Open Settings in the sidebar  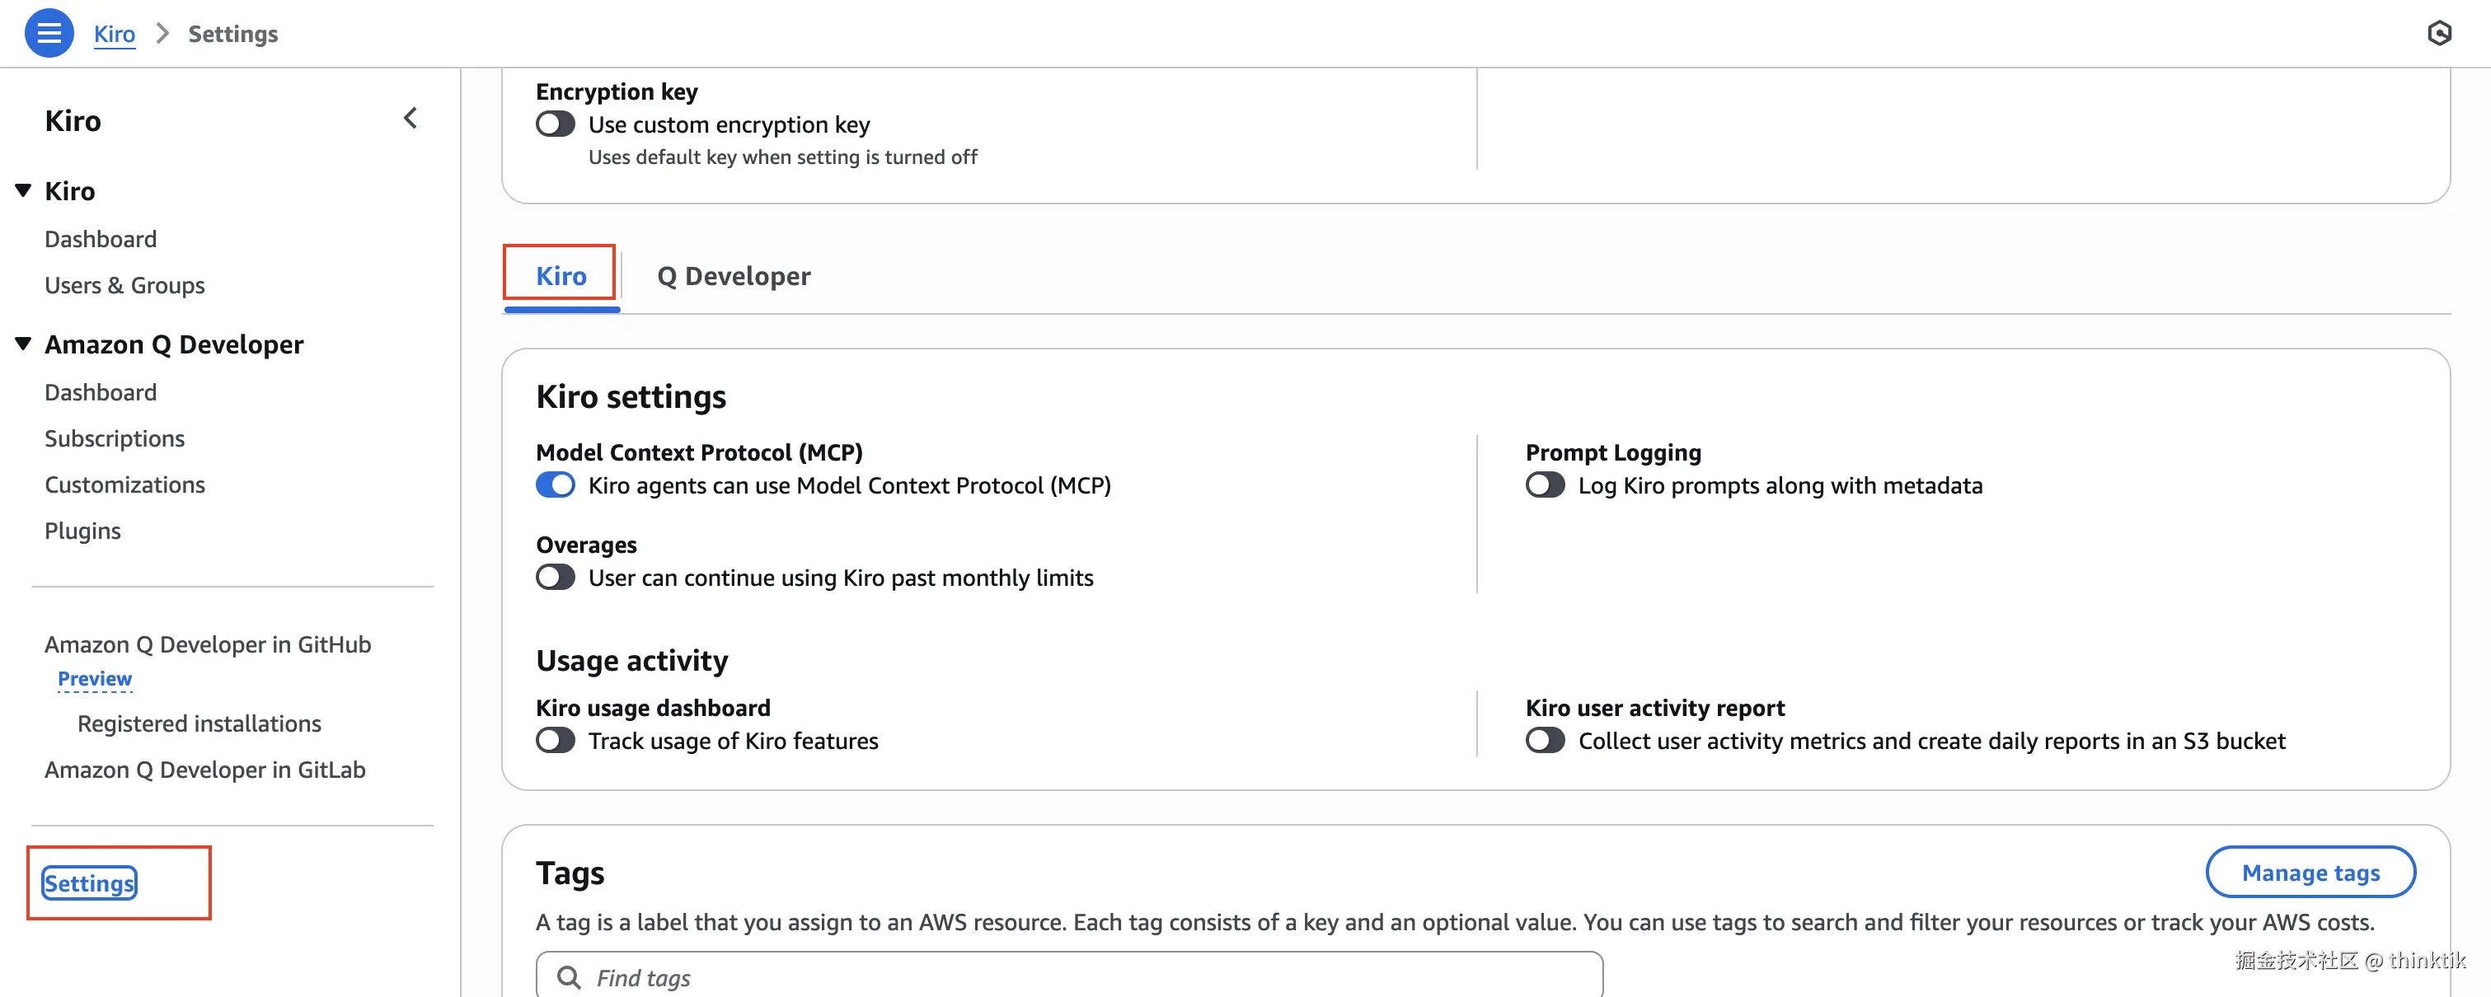point(89,883)
